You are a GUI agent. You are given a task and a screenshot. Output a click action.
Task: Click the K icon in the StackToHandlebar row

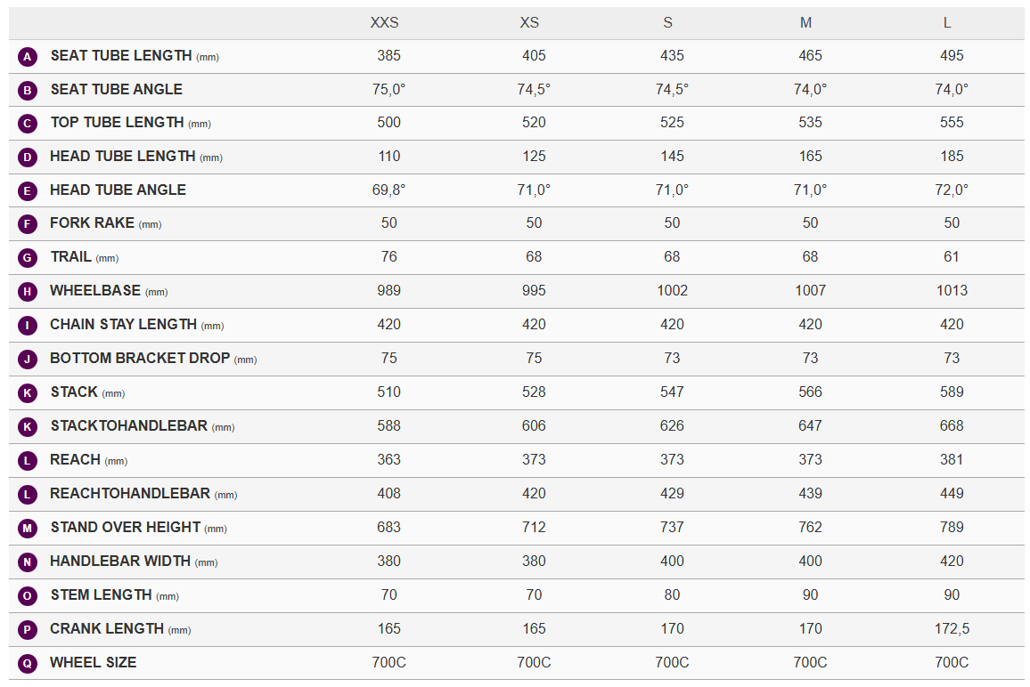click(x=28, y=427)
